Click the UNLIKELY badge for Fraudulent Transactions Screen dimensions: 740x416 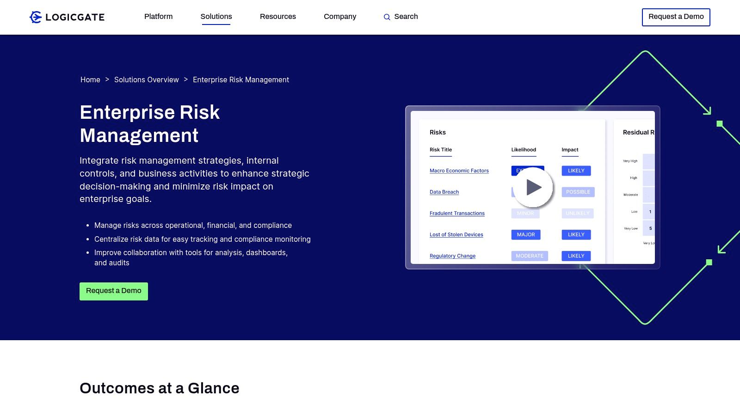pos(577,213)
